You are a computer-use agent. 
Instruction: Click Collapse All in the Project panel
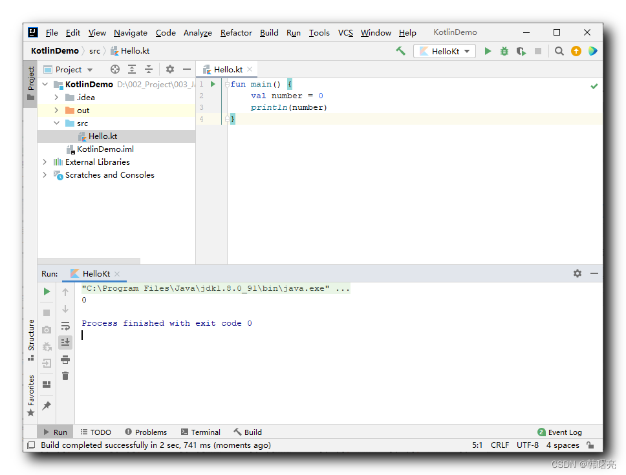click(149, 69)
